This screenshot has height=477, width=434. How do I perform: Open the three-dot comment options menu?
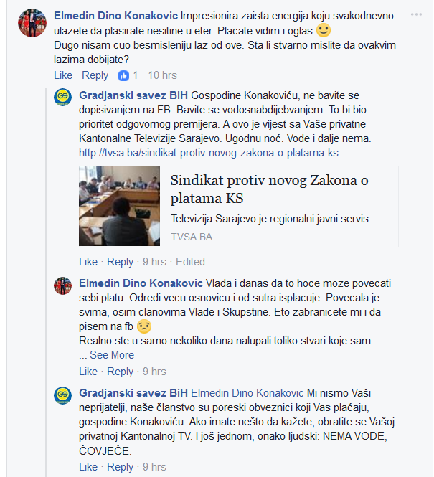point(416,14)
